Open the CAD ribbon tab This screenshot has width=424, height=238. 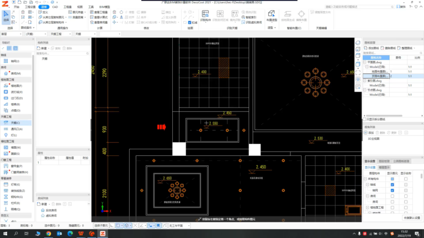click(x=55, y=7)
